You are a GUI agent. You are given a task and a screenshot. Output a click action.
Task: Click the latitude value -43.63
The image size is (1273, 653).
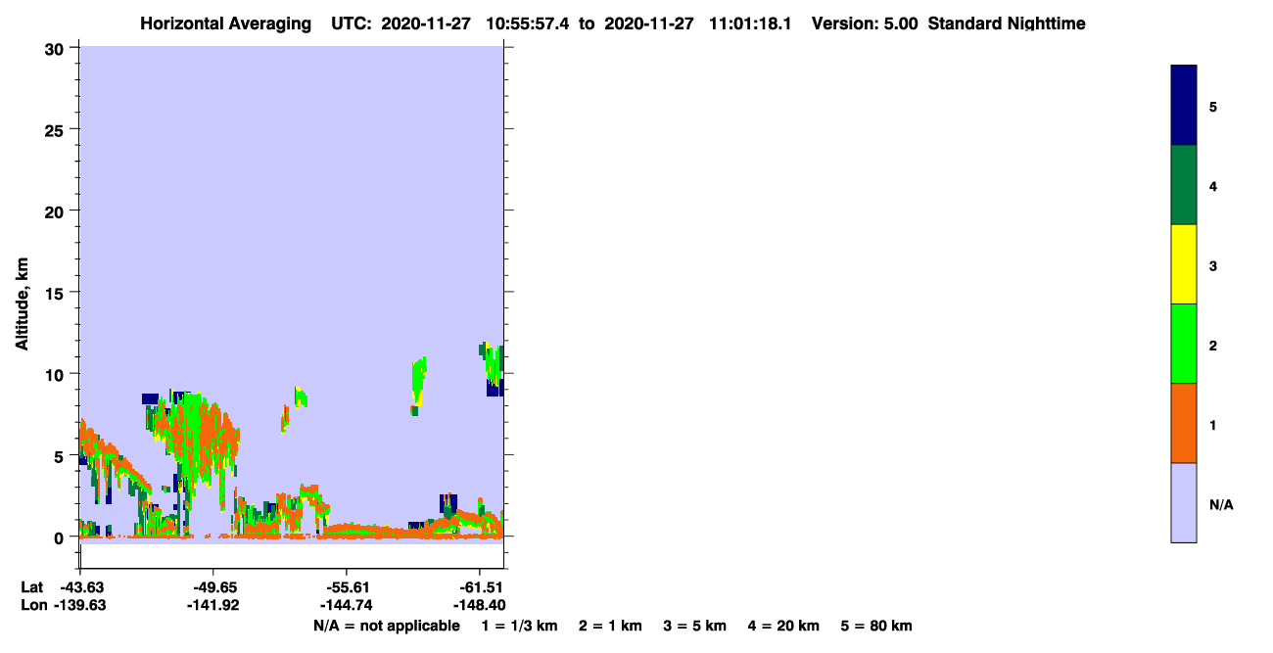click(x=80, y=587)
